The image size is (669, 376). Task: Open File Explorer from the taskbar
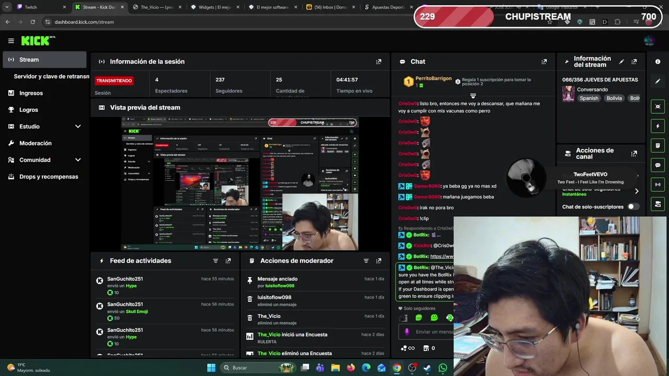point(336,368)
